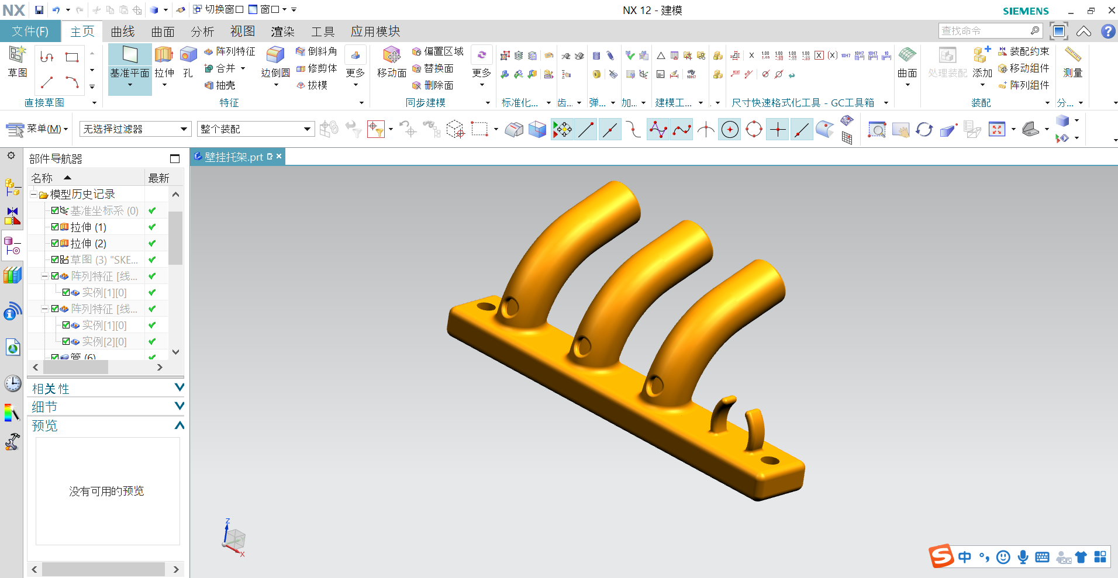Viewport: 1118px width, 578px height.
Task: Open the 文件(F) menu
Action: [30, 31]
